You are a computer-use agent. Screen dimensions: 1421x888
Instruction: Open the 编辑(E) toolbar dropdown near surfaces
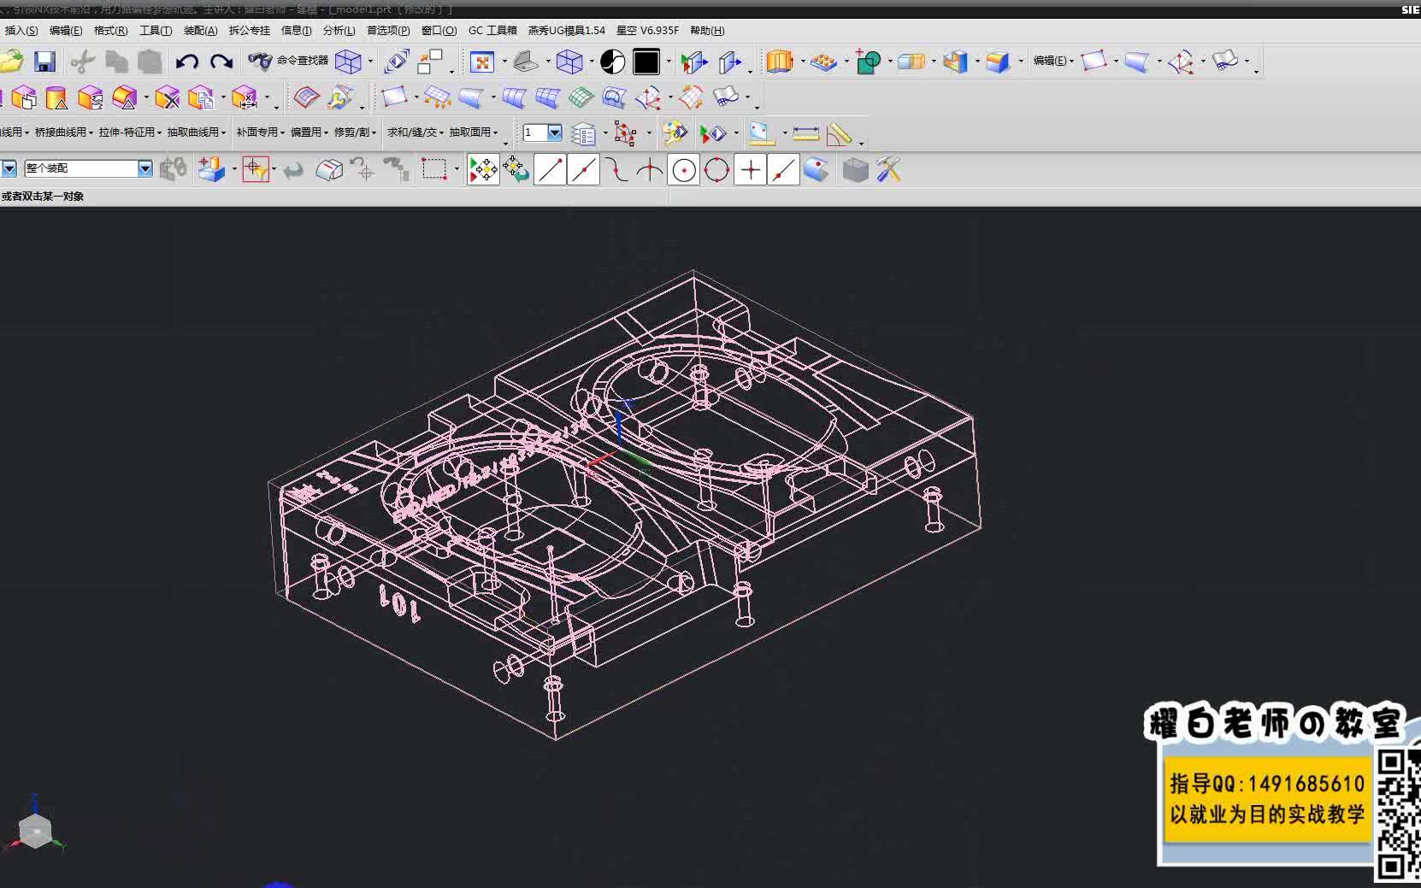[1053, 61]
